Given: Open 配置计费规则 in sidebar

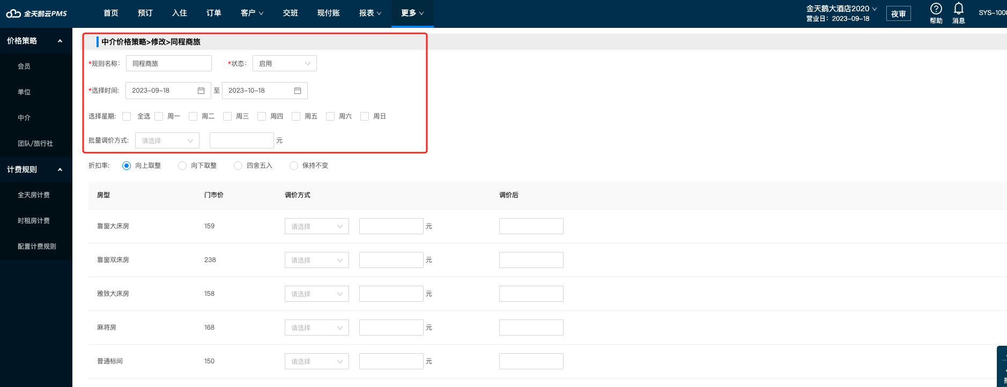Looking at the screenshot, I should point(36,247).
